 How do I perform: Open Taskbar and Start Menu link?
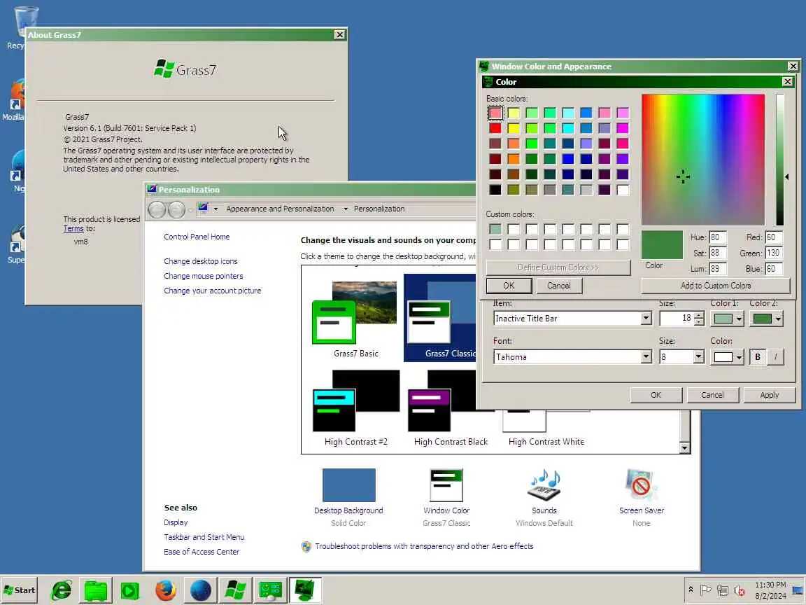[x=204, y=537]
